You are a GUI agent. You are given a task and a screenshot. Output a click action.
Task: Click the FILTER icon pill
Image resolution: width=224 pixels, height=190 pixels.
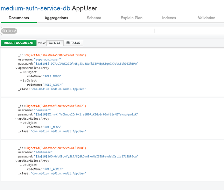(x=9, y=31)
